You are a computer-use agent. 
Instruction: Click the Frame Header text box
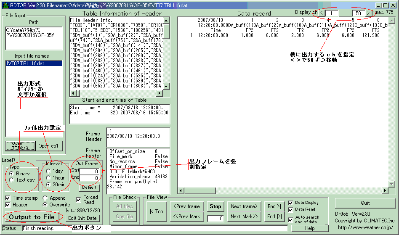click(x=138, y=137)
